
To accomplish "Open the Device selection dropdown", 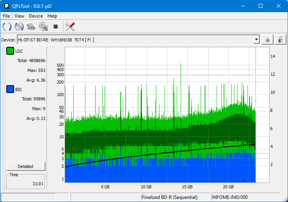I will click(x=256, y=39).
